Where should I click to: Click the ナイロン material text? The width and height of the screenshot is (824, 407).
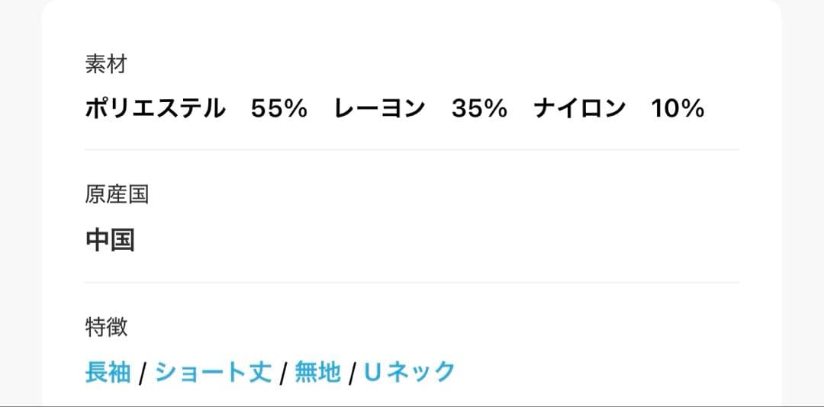[579, 109]
